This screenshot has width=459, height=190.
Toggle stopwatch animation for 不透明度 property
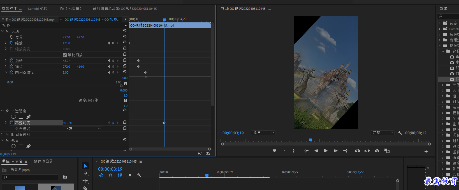click(x=11, y=123)
